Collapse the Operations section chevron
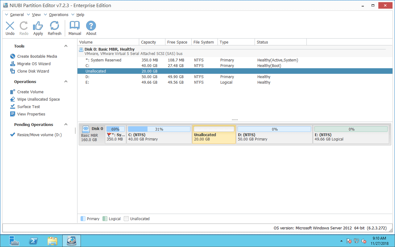 (66, 82)
